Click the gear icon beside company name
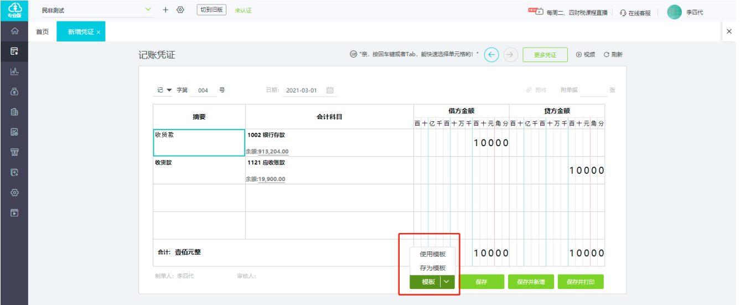 tap(180, 10)
